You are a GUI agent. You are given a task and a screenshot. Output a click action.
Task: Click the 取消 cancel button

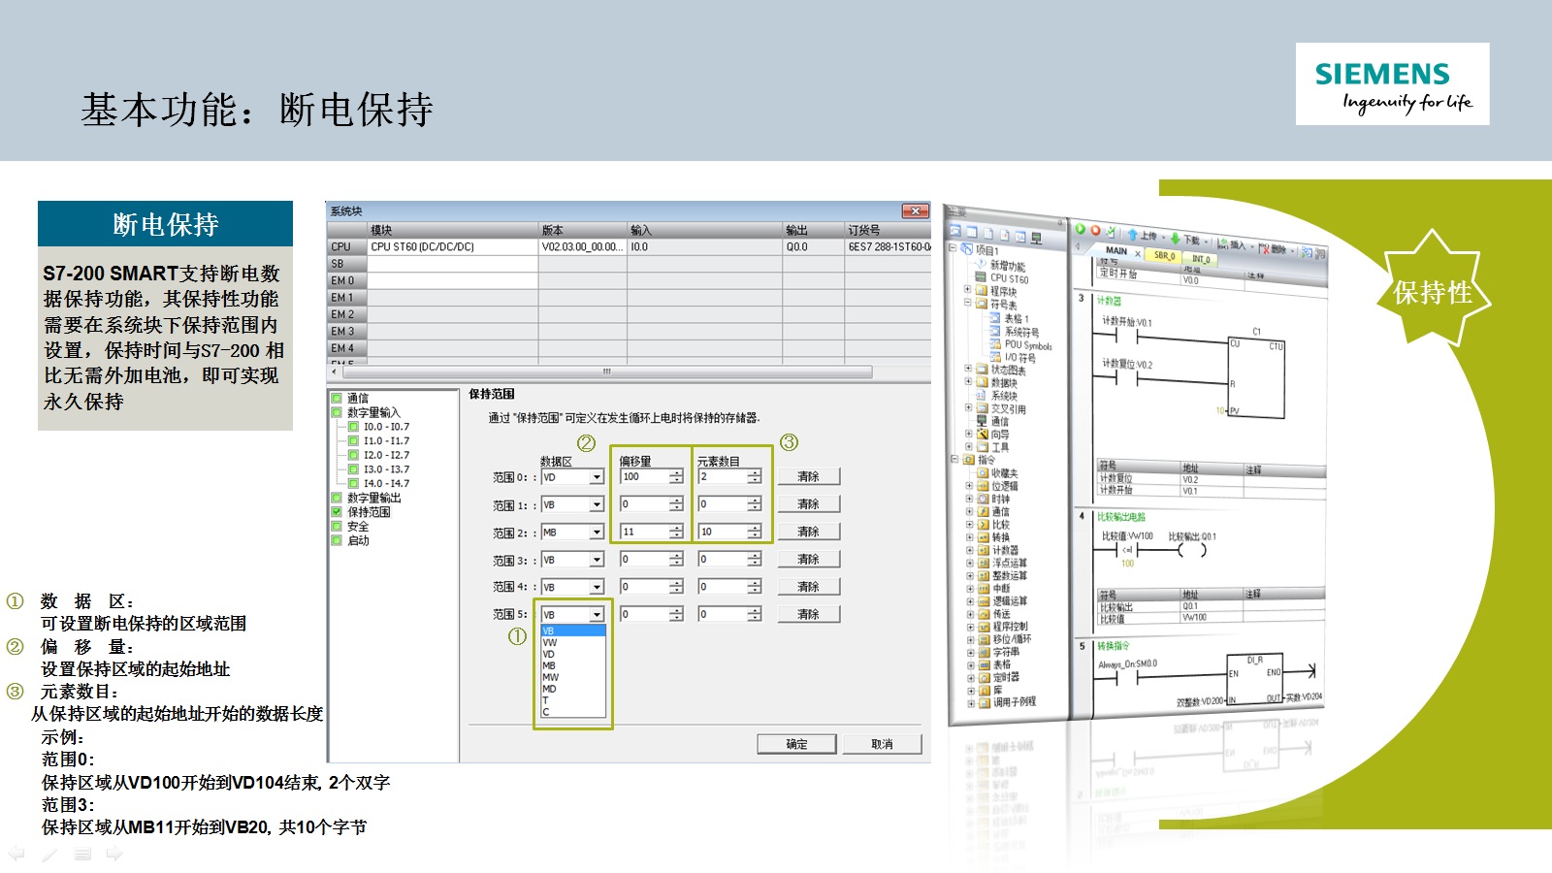coord(882,744)
